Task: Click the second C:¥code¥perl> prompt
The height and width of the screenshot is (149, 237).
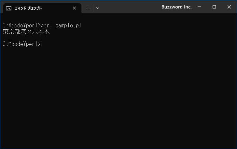Action: point(21,44)
